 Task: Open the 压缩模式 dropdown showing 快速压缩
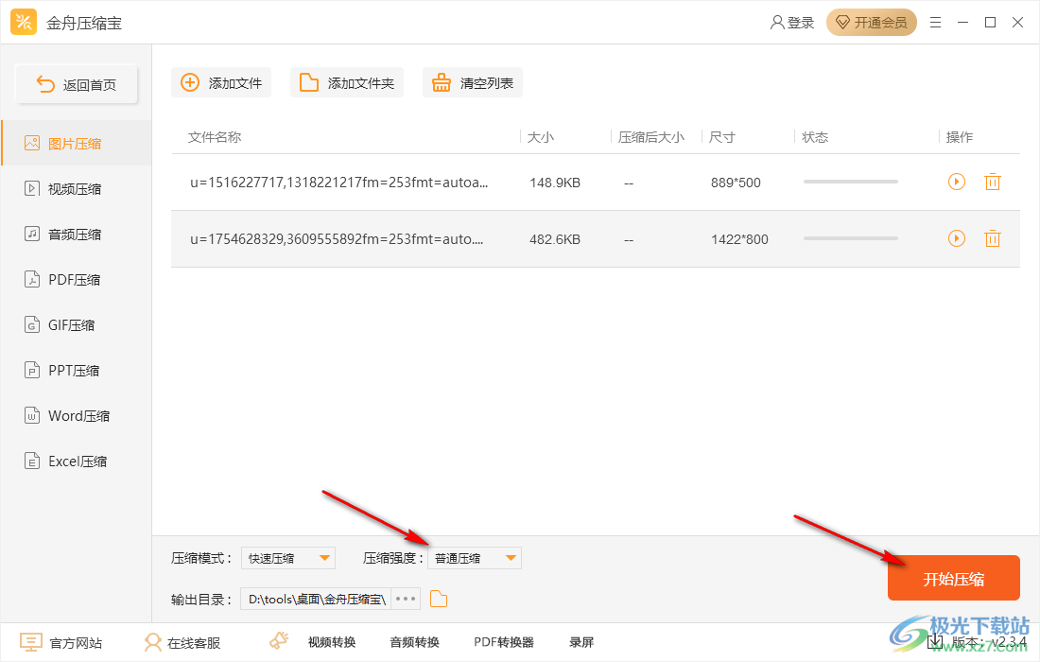coord(287,558)
